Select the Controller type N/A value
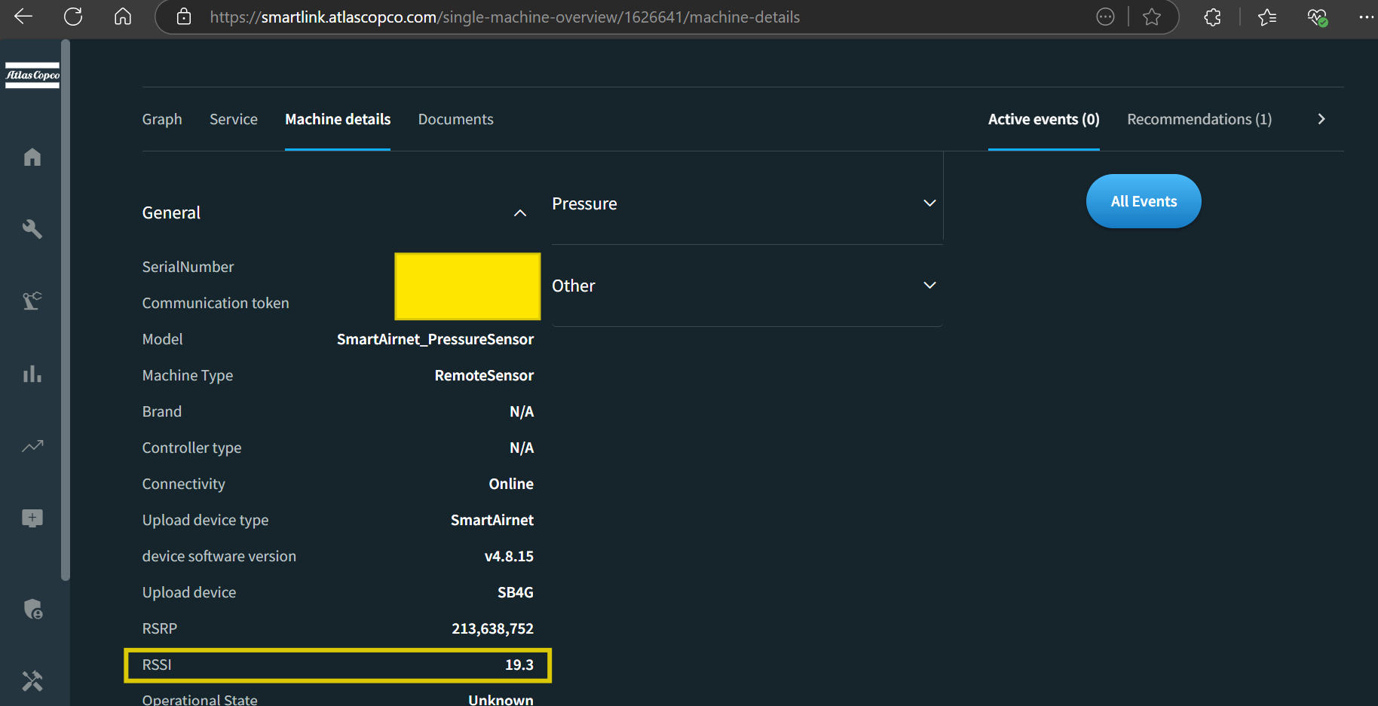 click(x=522, y=448)
